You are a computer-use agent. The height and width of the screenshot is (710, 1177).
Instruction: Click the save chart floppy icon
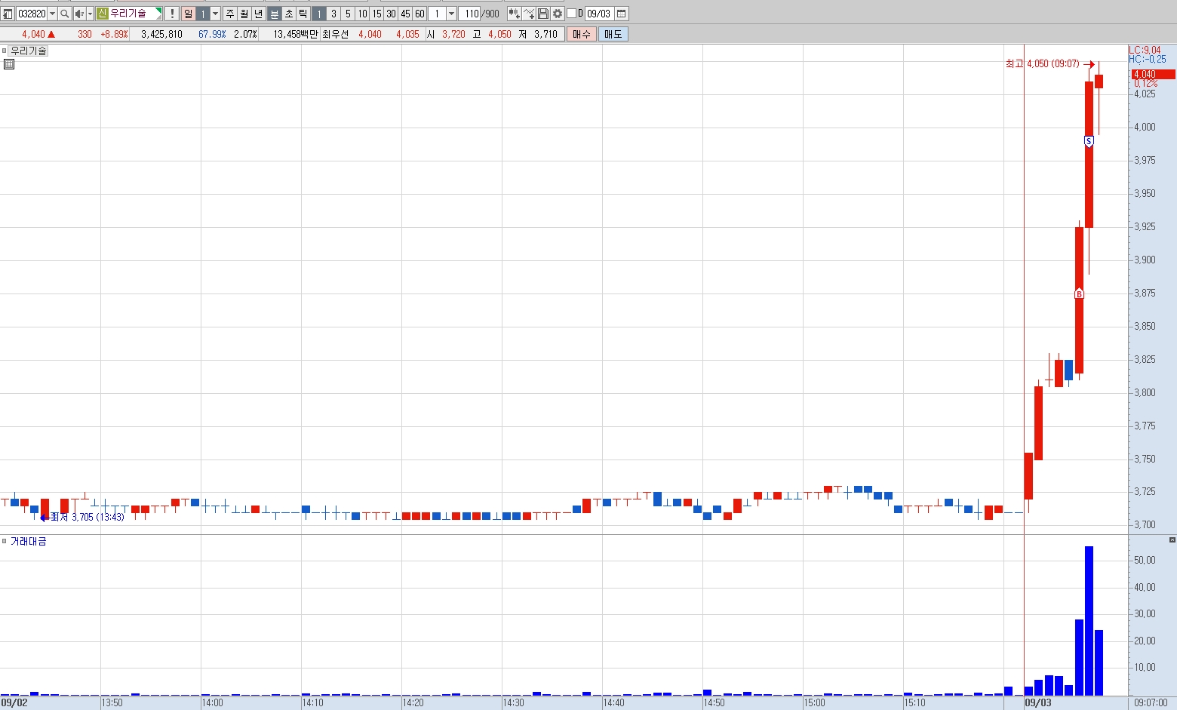click(x=543, y=14)
